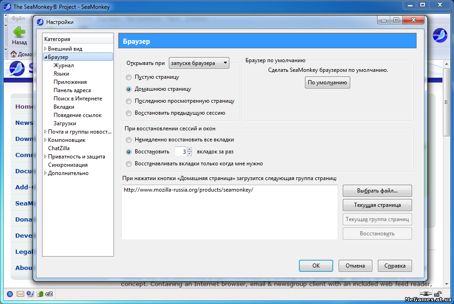Open the Browser component globe icon in status bar
Screen dimensions: 454x304
[10, 294]
